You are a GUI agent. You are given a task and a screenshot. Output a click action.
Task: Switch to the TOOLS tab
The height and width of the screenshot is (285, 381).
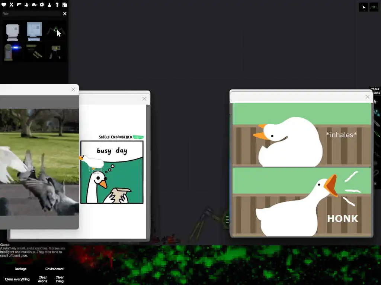point(375,89)
